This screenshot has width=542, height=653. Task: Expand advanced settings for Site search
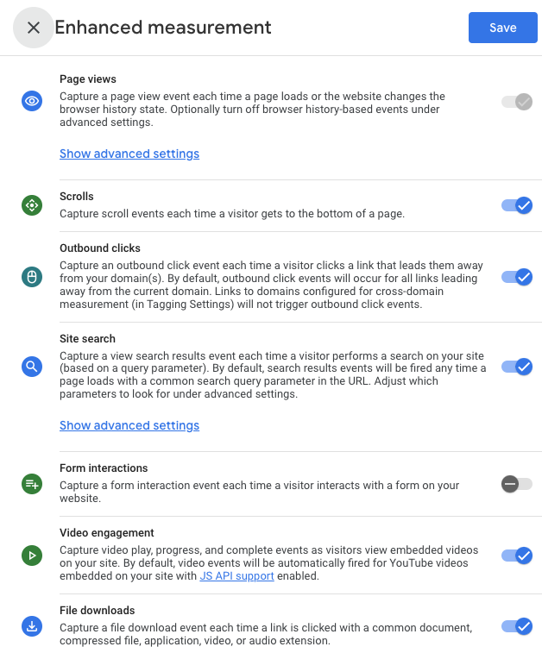(129, 425)
